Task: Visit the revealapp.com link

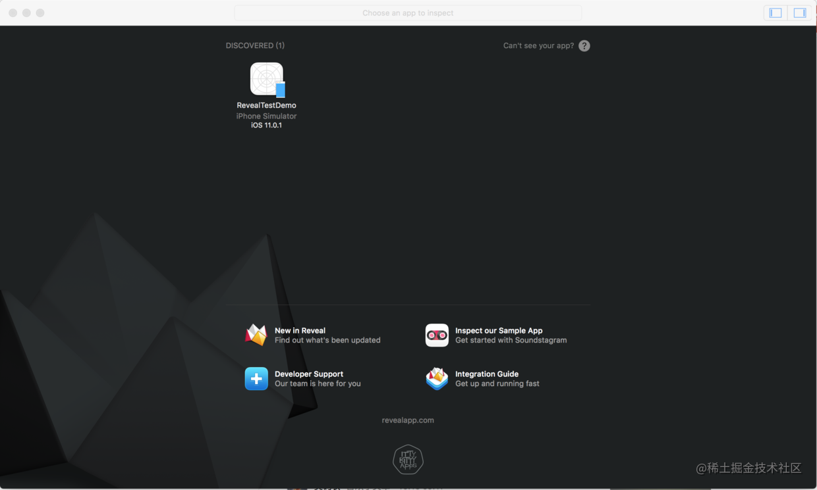Action: click(408, 420)
